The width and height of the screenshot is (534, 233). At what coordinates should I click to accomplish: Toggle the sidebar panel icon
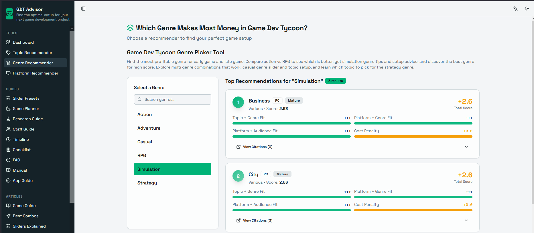click(83, 9)
